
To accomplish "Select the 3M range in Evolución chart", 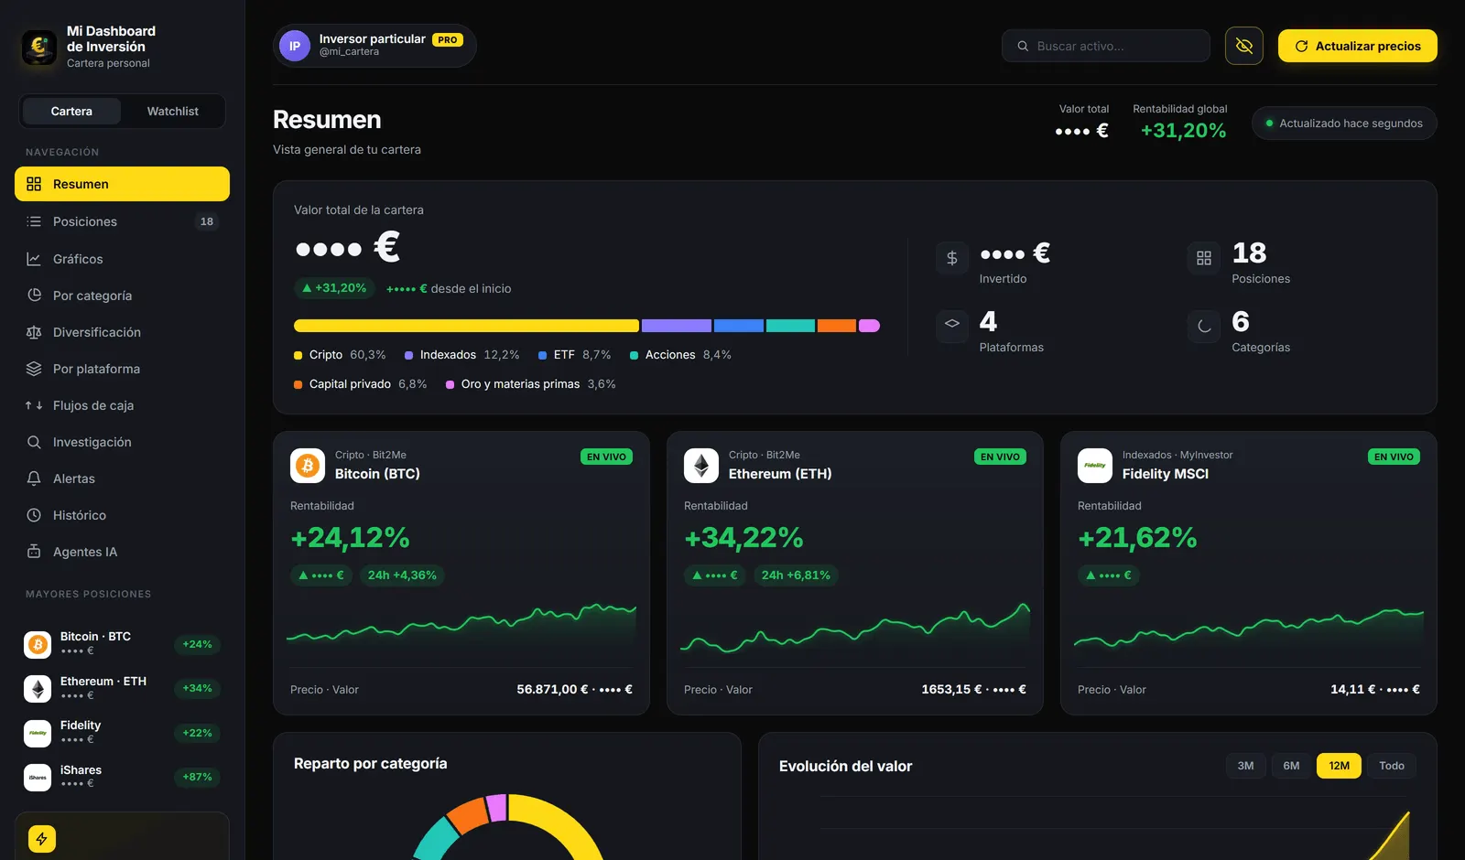I will (x=1245, y=766).
